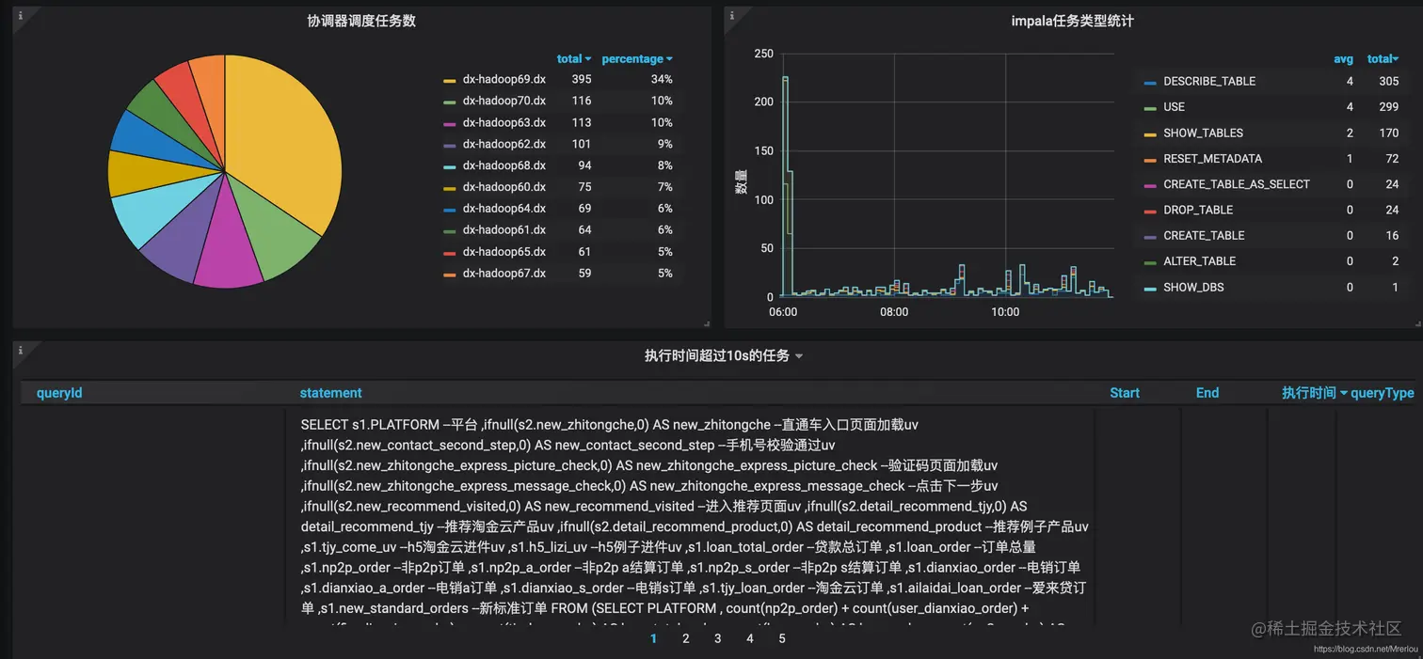Sort table by Start column header
This screenshot has height=659, width=1423.
[1125, 393]
